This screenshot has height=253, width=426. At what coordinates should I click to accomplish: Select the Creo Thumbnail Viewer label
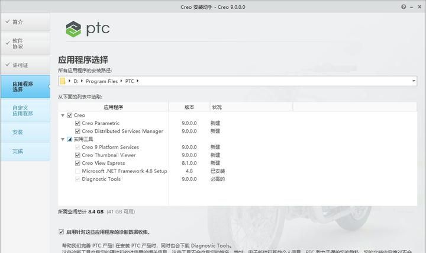[109, 155]
